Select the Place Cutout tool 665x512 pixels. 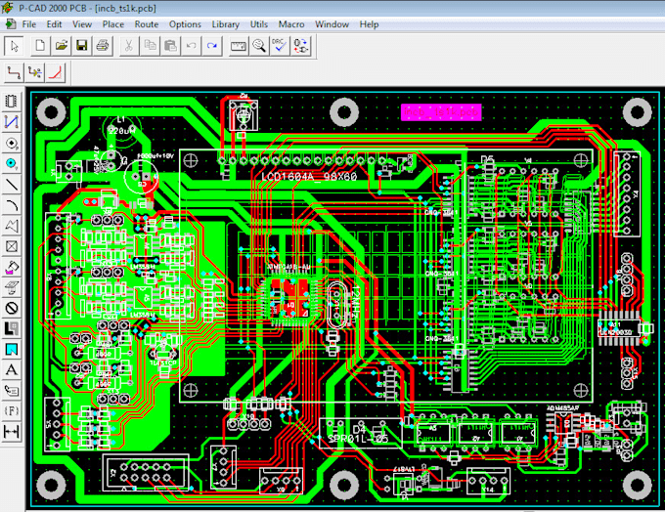(12, 288)
